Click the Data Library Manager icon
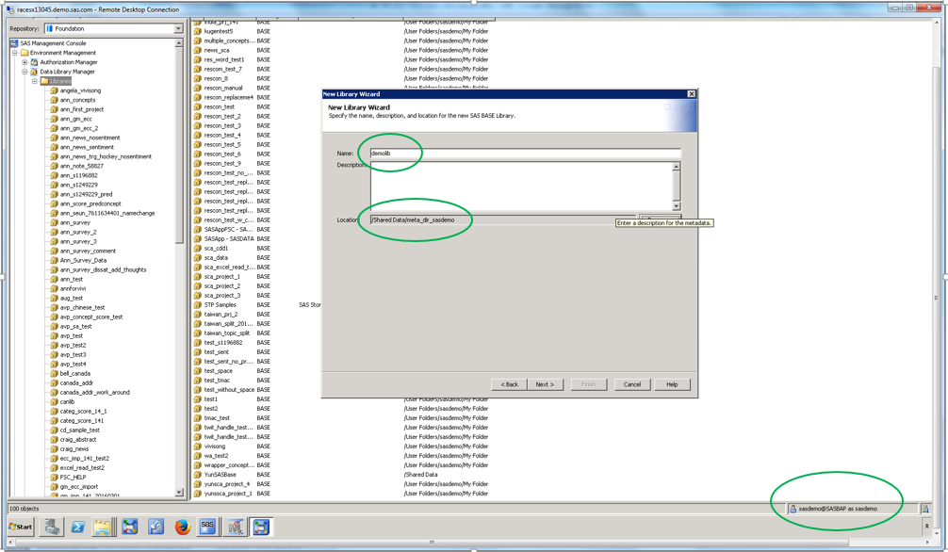The image size is (948, 552). point(35,72)
